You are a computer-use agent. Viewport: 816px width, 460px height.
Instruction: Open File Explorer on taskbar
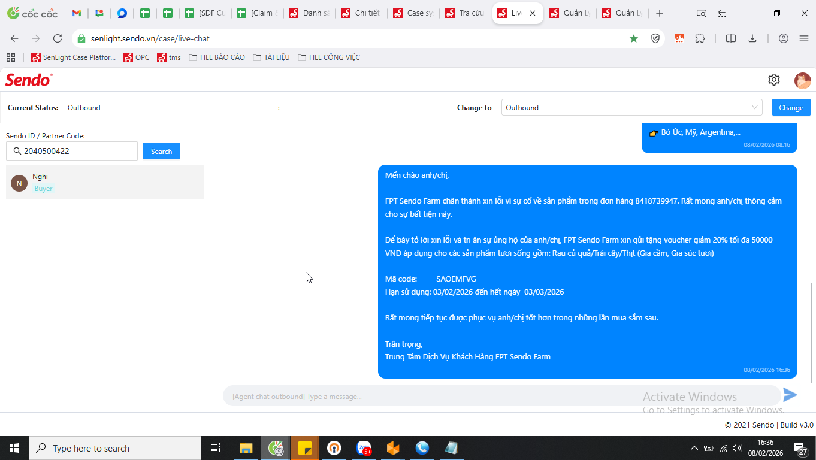point(246,448)
